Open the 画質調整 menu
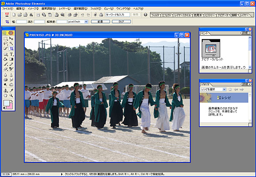 [49, 9]
